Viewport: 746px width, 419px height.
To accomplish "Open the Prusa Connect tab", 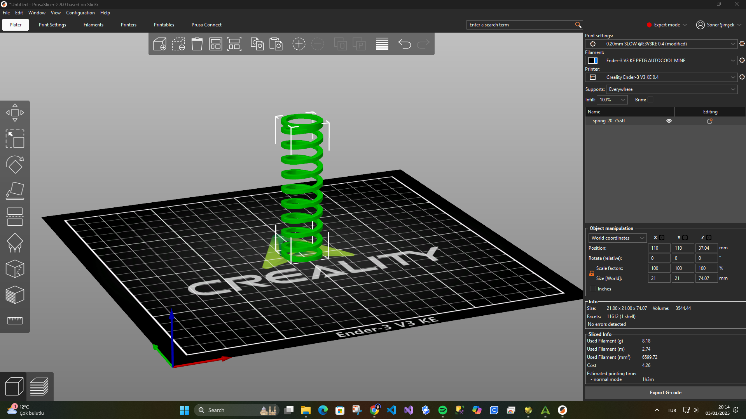I will click(x=206, y=25).
